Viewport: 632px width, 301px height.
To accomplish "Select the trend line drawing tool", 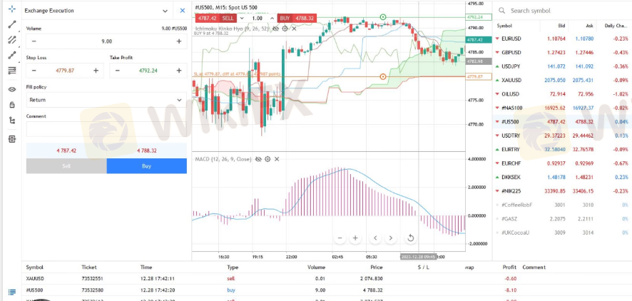I will (x=11, y=24).
